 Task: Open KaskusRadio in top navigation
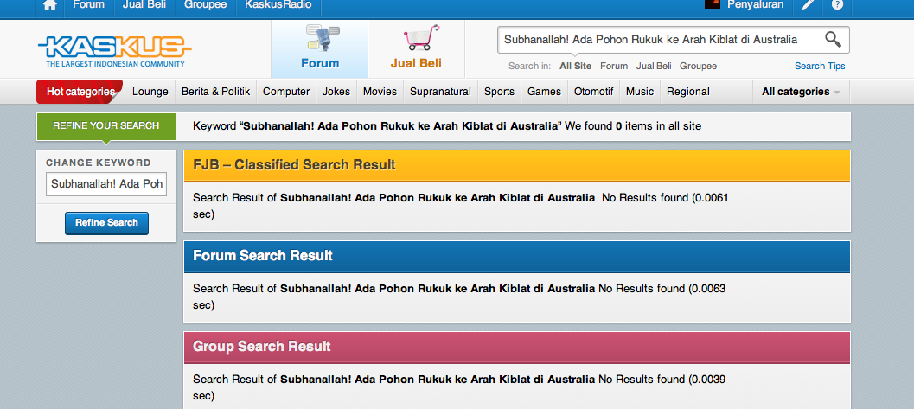(278, 4)
